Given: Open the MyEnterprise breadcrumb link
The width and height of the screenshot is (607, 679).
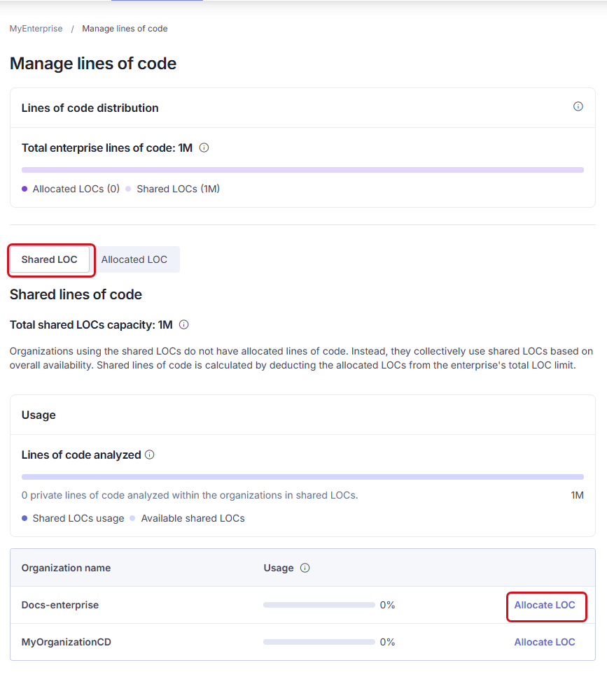Looking at the screenshot, I should coord(36,29).
